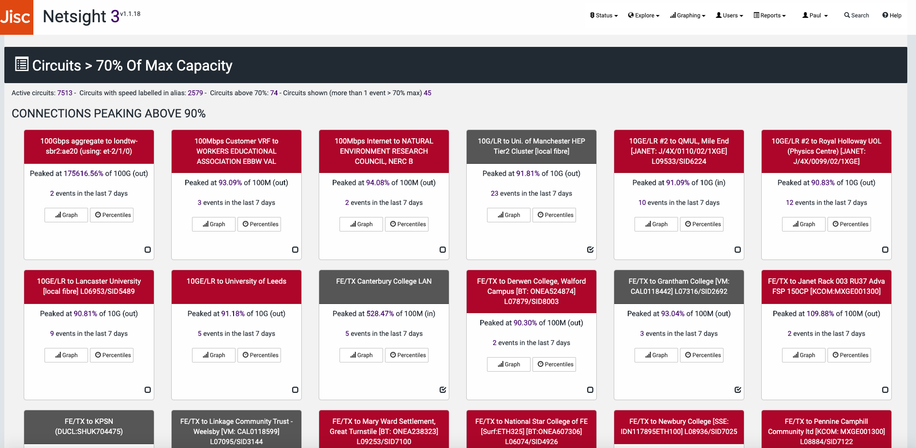Open the Explore dropdown menu
The image size is (916, 448).
pos(644,15)
